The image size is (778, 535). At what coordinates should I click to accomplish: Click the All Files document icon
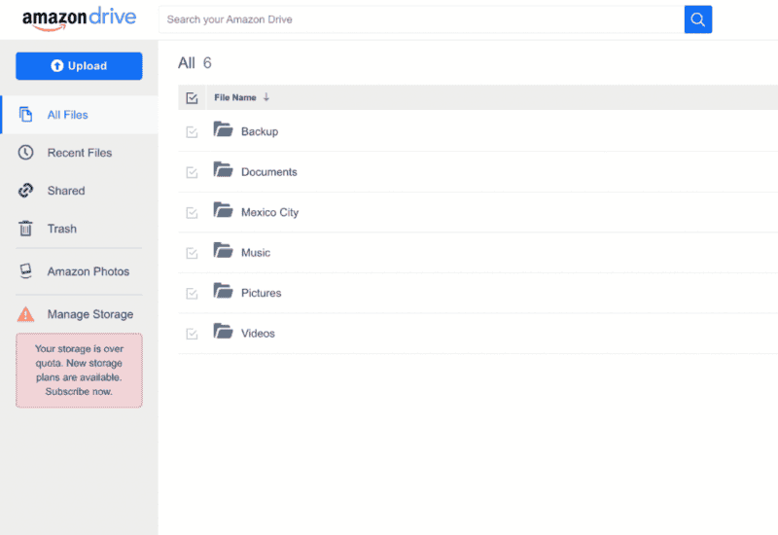click(26, 115)
